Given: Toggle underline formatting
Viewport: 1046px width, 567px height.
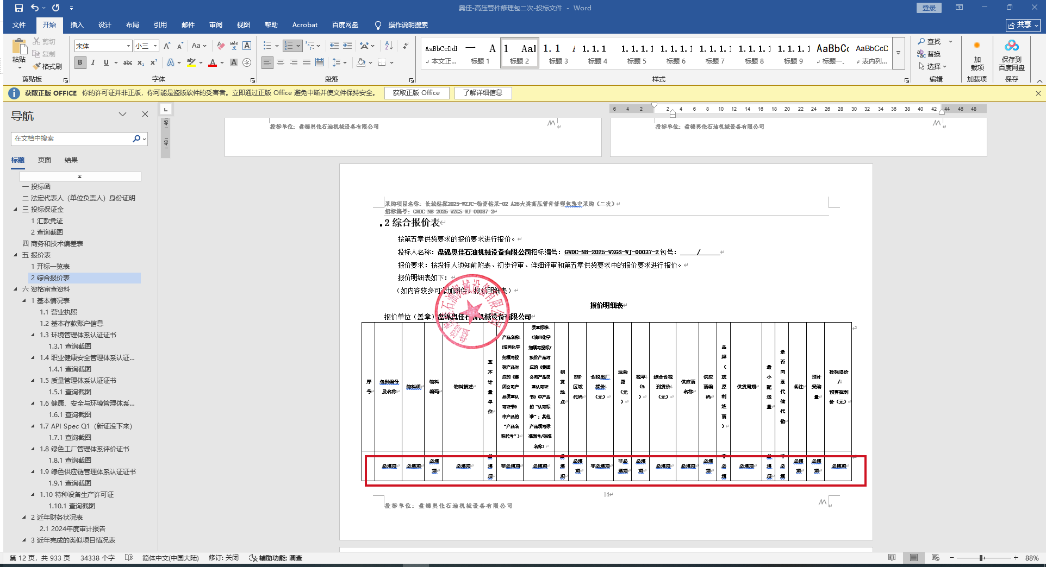Looking at the screenshot, I should click(x=106, y=62).
